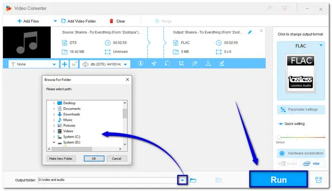Open the Add Files dropdown arrow
The width and height of the screenshot is (332, 191).
coord(55,21)
